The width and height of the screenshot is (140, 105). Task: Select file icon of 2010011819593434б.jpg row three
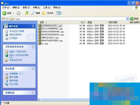40,31
